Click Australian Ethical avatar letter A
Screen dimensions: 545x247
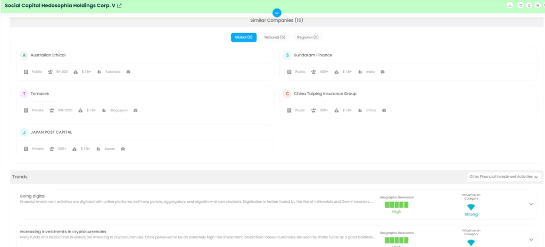(24, 55)
